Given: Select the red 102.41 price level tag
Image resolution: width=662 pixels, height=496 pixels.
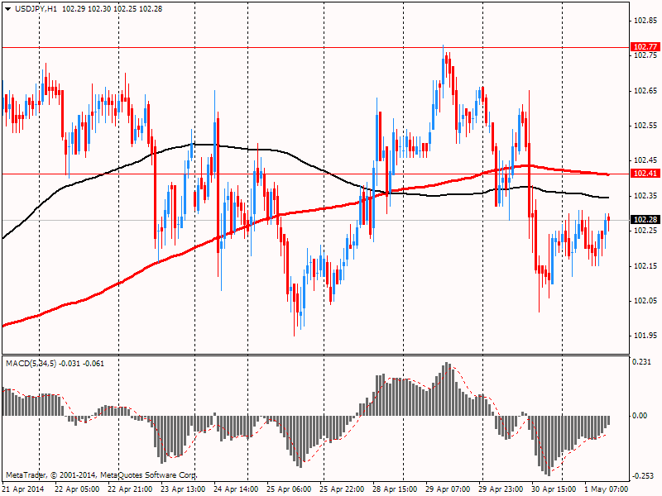Looking at the screenshot, I should pyautogui.click(x=644, y=174).
